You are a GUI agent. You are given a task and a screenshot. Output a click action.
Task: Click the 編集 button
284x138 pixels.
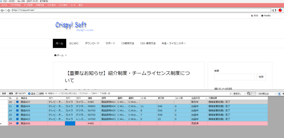click(11, 94)
